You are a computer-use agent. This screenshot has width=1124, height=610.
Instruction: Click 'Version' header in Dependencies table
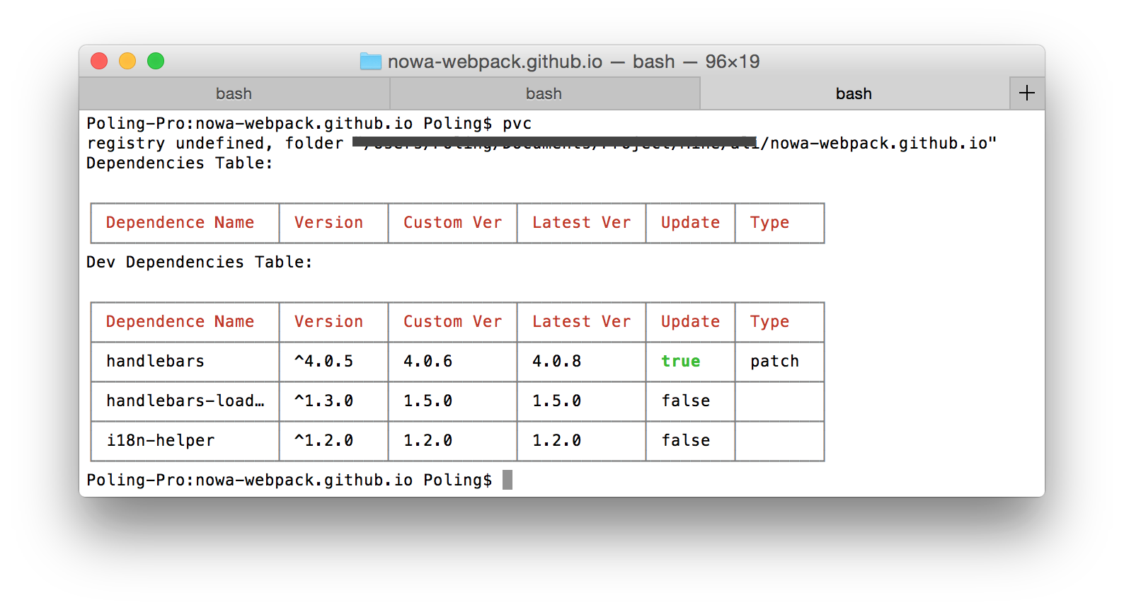point(328,223)
